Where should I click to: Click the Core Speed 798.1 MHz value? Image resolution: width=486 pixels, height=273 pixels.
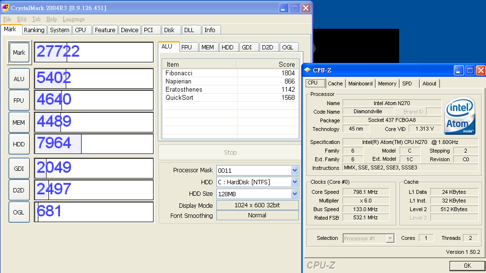coord(366,192)
